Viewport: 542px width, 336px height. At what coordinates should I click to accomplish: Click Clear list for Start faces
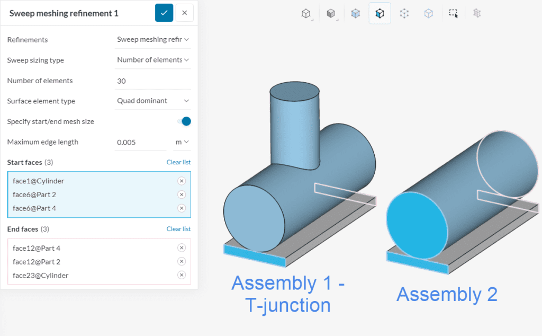[178, 162]
